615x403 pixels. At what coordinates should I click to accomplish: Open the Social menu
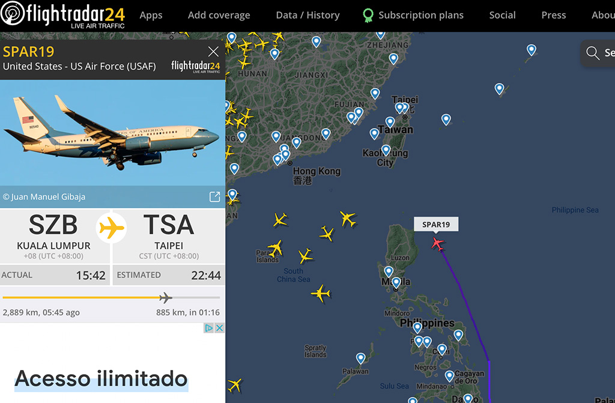point(502,15)
